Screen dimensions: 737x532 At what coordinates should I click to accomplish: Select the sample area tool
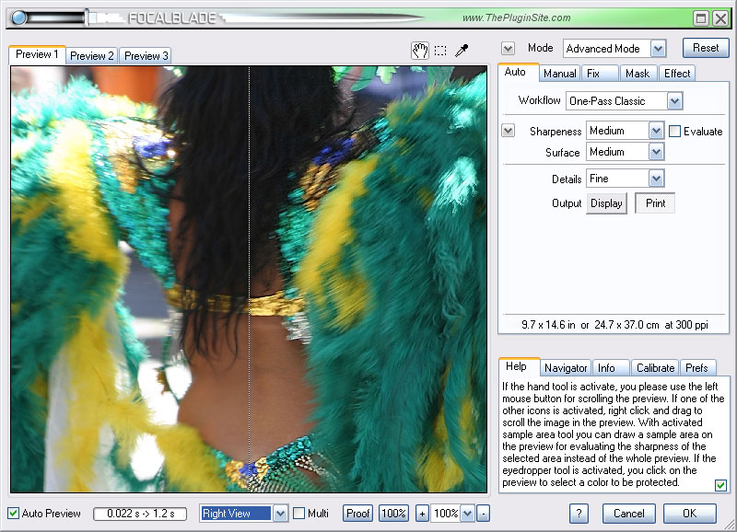pyautogui.click(x=440, y=51)
